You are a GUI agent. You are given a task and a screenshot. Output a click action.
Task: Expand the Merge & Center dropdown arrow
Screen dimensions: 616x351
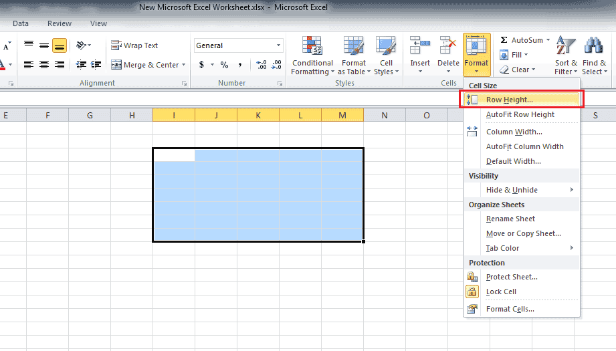coord(183,65)
